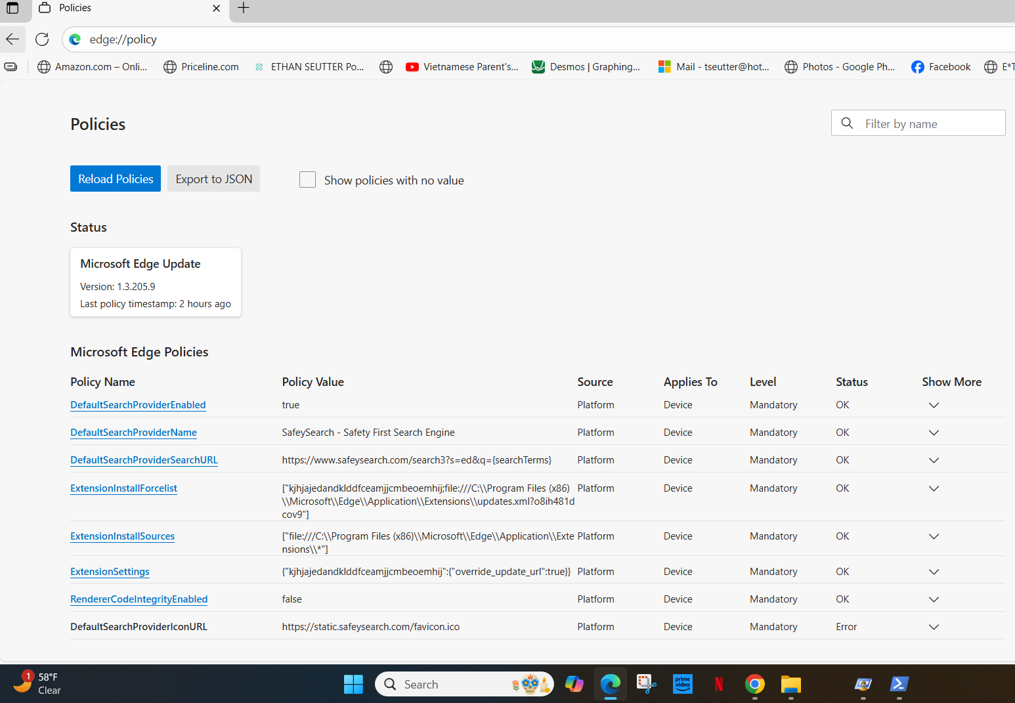Open the unnamed globe bookmark after ETHAN SEUTTER

(x=386, y=67)
